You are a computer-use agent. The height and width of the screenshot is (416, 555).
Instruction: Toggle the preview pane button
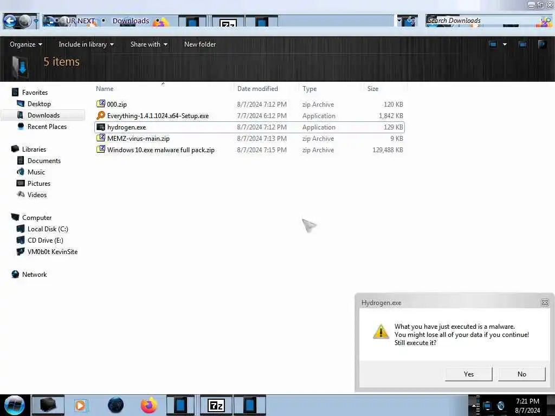click(522, 44)
